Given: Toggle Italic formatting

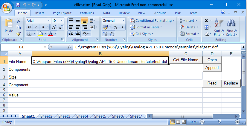Looking at the screenshot, I should click(36, 27).
